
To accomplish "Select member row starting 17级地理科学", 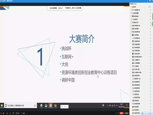I will (x=141, y=57).
